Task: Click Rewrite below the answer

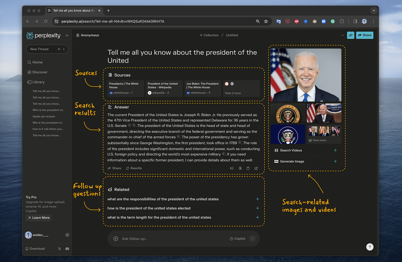Action: (x=134, y=168)
